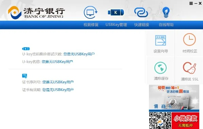Screen dimensions: 203x129
Task: Click U-key密码剩余尝试次数 value text
Action: [x=79, y=54]
